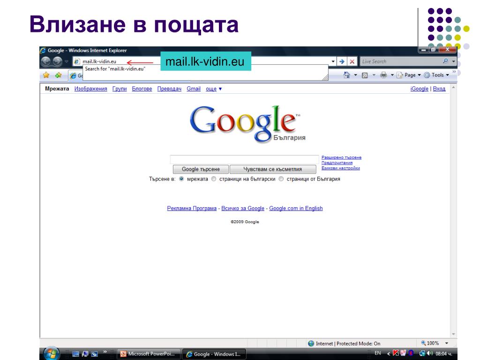Open the Разширено търсене link

coord(341,157)
